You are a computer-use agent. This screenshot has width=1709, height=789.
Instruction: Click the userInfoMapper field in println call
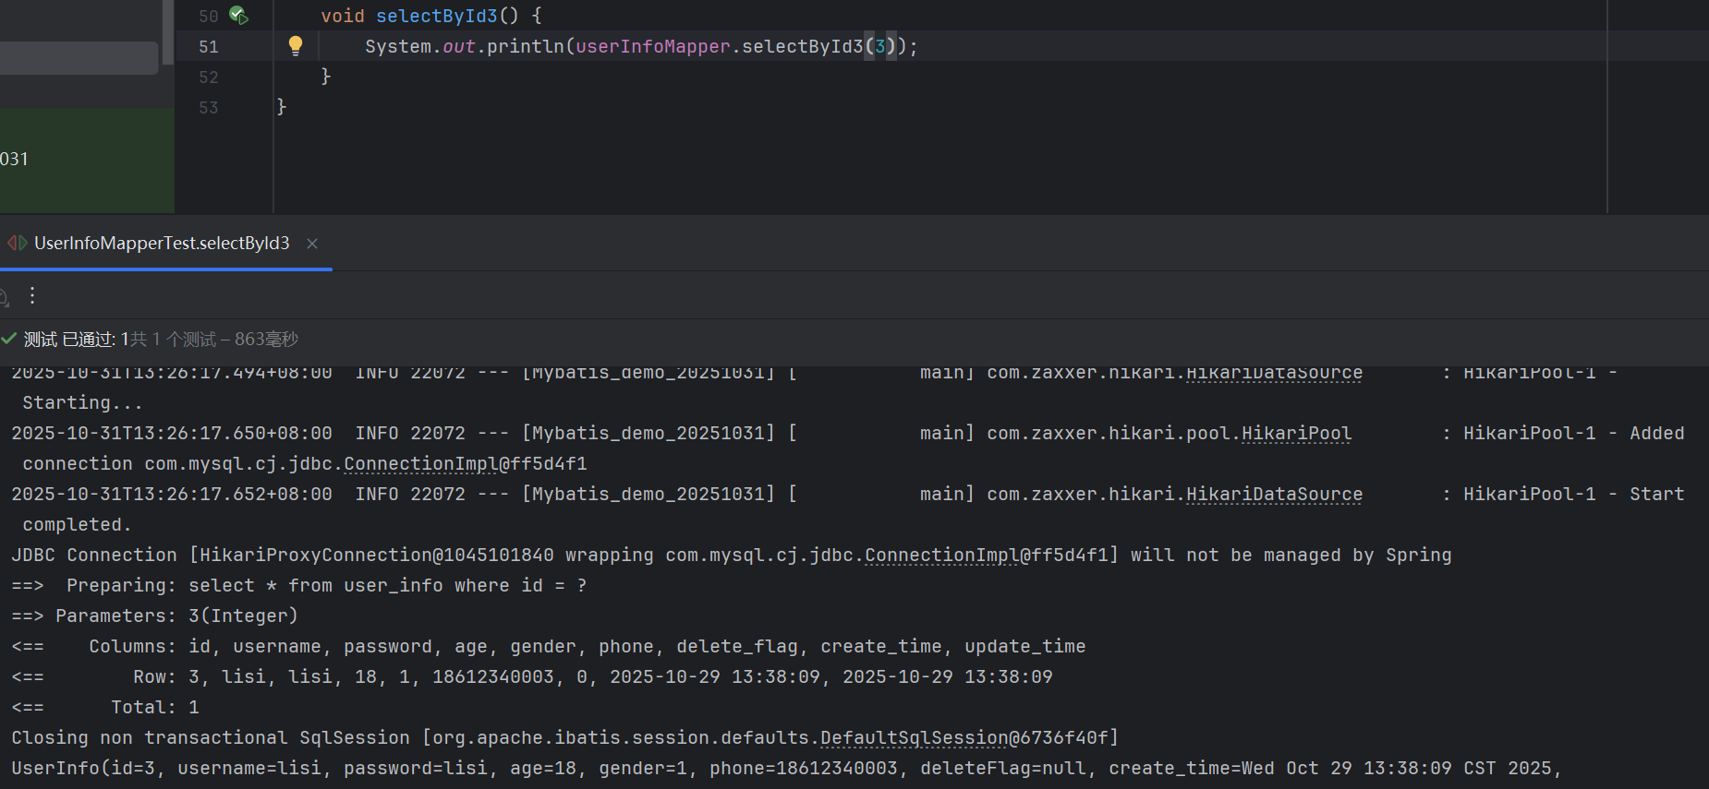point(652,46)
